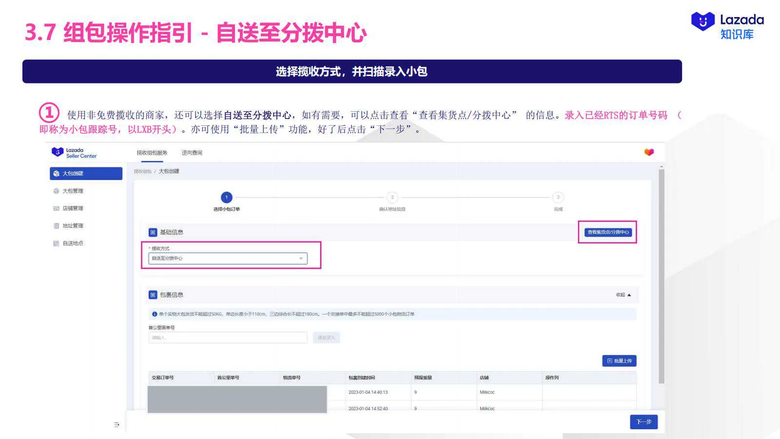Screen dimensions: 780x439
Task: Expand the sidebar menu toggle at bottom left
Action: click(x=116, y=424)
